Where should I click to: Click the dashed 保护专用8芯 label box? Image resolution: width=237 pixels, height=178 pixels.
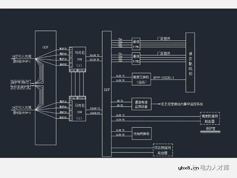coord(22,84)
